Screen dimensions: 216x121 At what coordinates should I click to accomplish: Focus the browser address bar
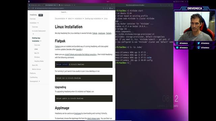(x=69, y=8)
